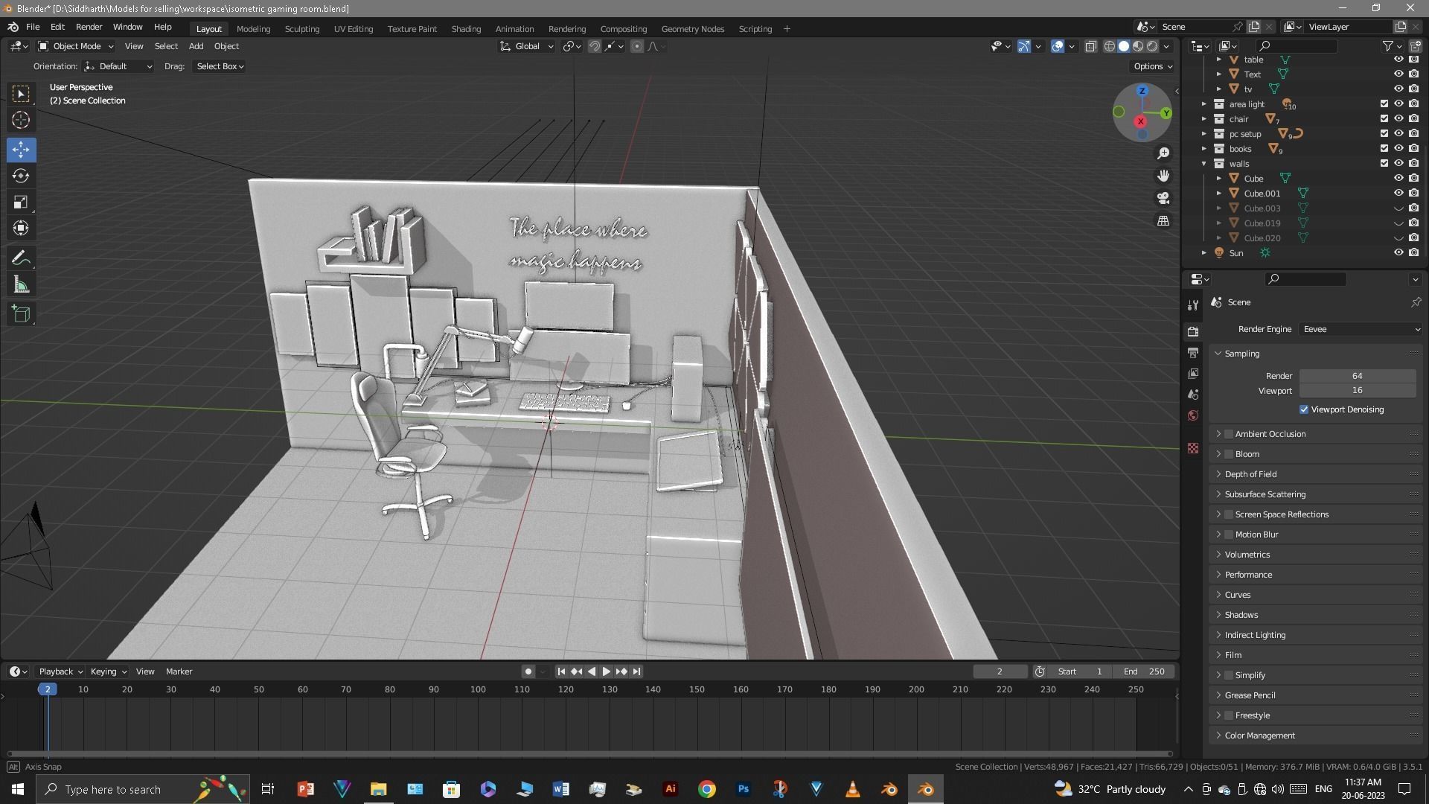Open the timeline Marker menu
Screen dimensions: 1429x804
179,671
